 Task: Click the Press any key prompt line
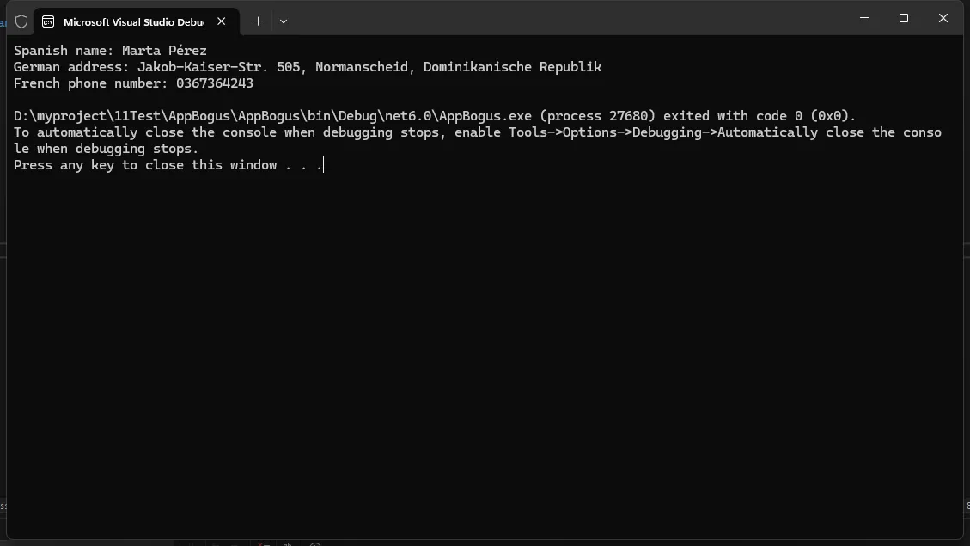tap(168, 165)
